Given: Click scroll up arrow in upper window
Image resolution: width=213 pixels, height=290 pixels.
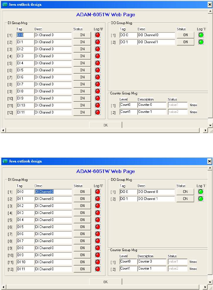Looking at the screenshot, I should [x=210, y=11].
